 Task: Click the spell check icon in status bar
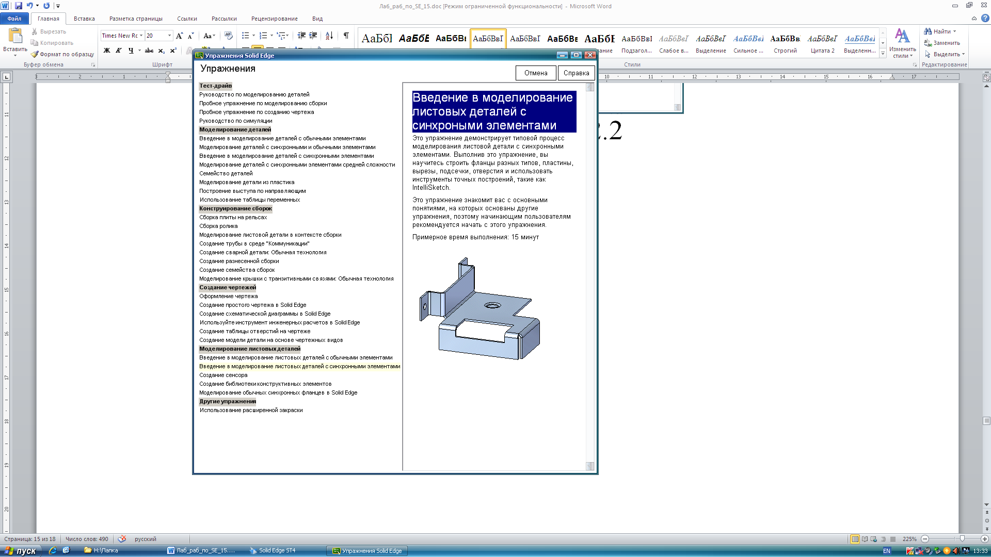pos(122,539)
